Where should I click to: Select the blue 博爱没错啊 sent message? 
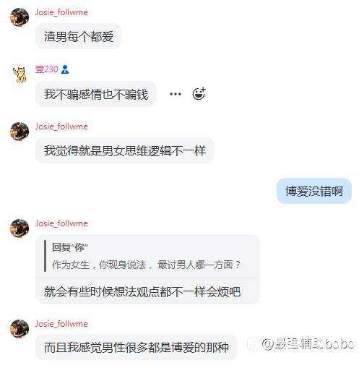(x=314, y=191)
